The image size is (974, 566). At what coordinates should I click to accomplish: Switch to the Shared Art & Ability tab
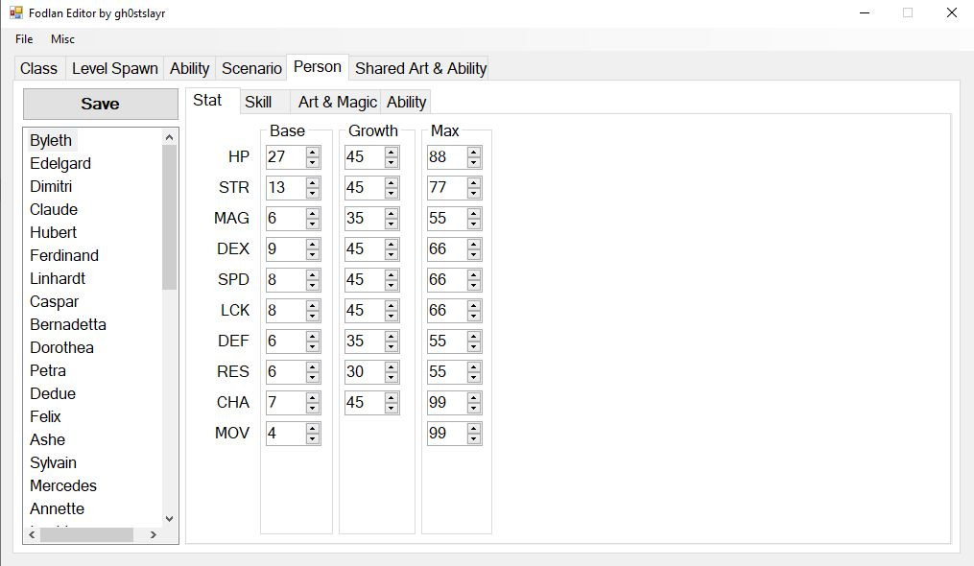(x=420, y=68)
